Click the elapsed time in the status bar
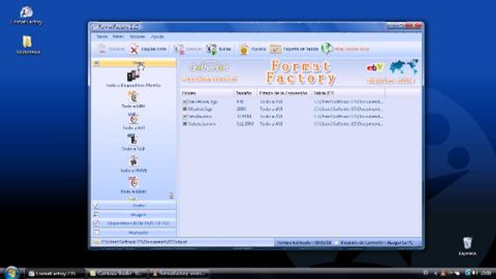This screenshot has width=496, height=279. coord(304,243)
